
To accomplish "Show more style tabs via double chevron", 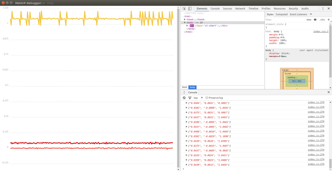I will tap(311, 14).
